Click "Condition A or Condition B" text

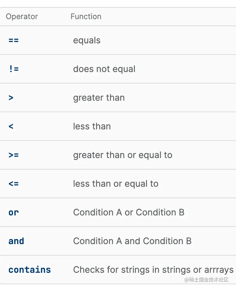pos(128,213)
